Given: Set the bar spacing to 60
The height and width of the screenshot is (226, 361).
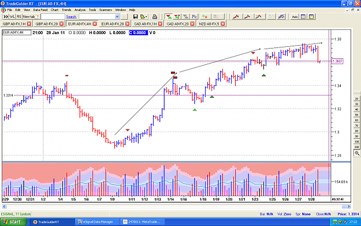Looking at the screenshot, I should click(x=356, y=120).
